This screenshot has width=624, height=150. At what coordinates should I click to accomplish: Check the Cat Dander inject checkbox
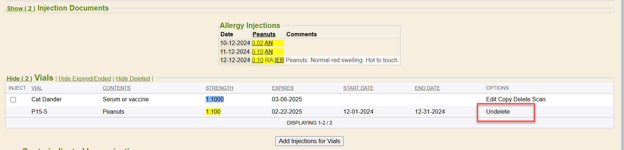[13, 100]
